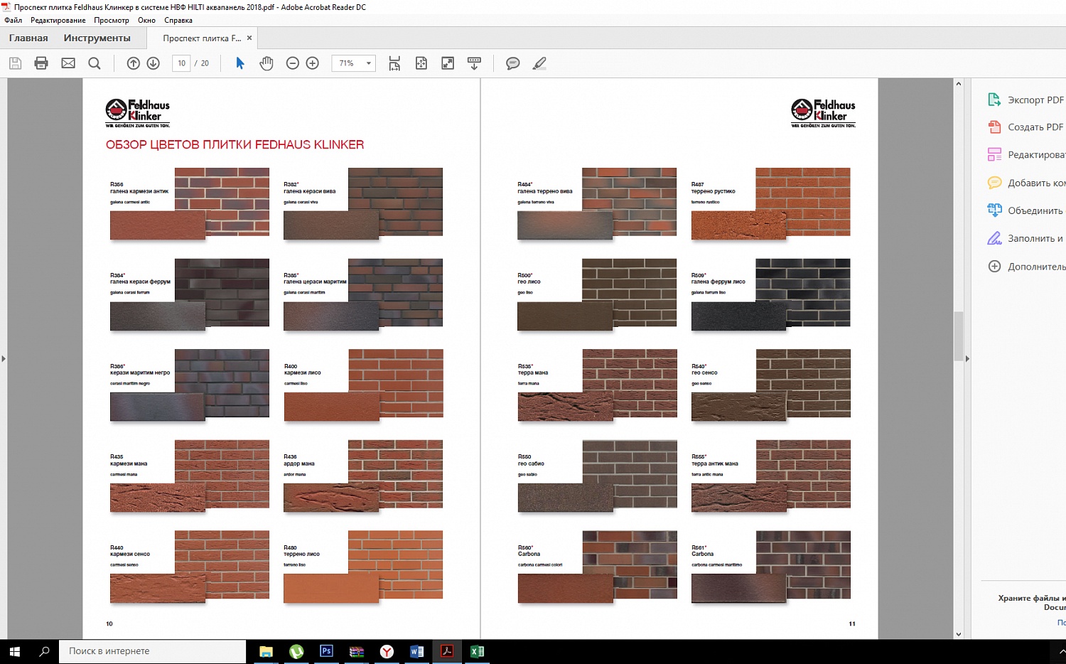1066x664 pixels.
Task: Click the scrollbar down arrow
Action: [958, 634]
